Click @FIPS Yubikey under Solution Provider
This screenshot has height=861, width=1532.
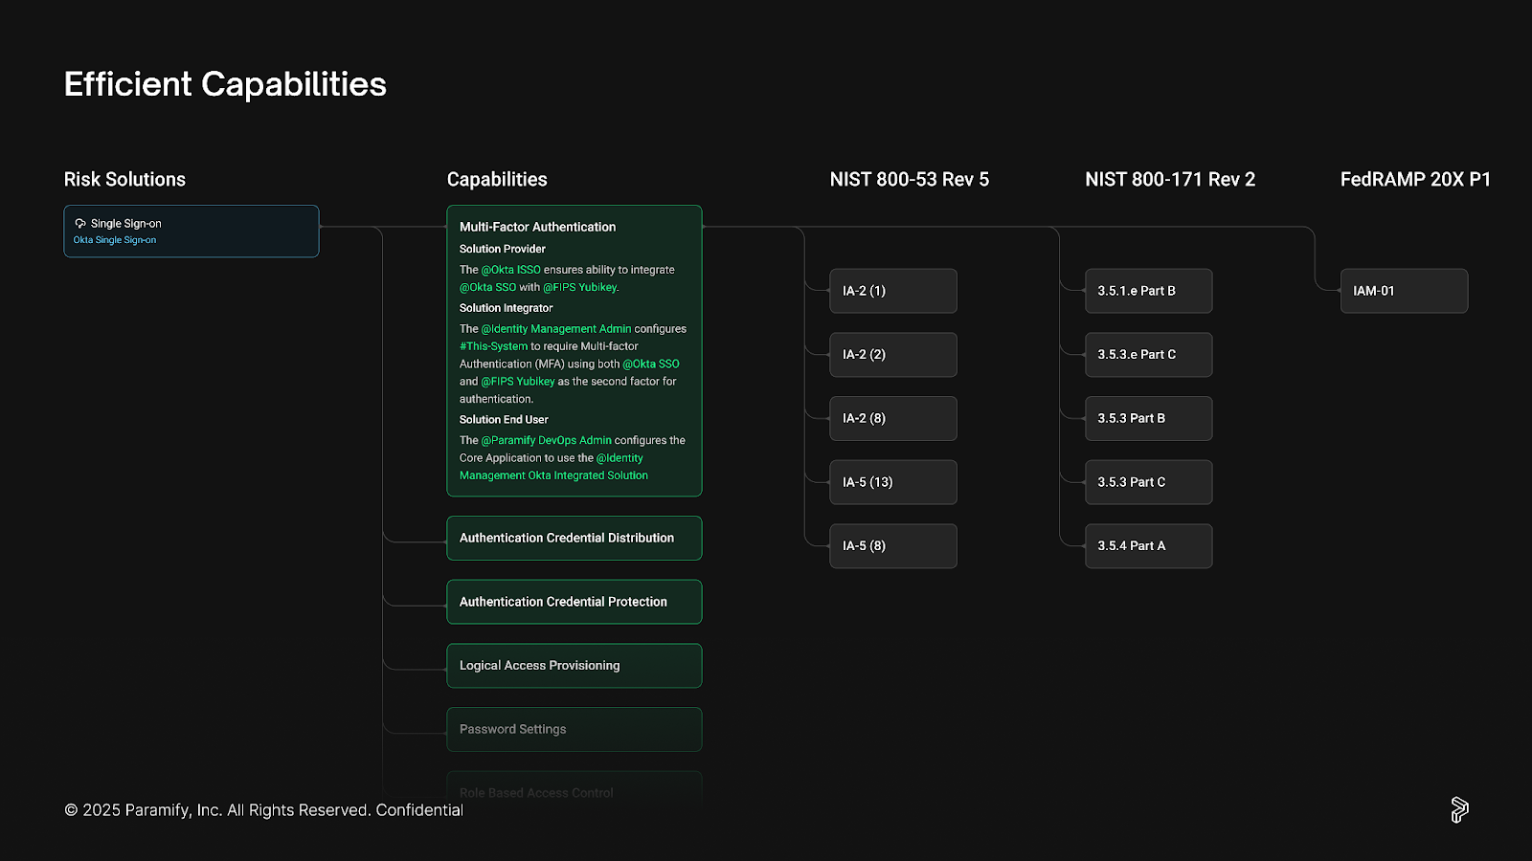(x=580, y=287)
